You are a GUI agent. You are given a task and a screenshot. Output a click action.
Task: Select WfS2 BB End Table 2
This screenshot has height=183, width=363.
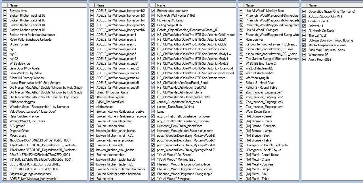[x=261, y=64]
